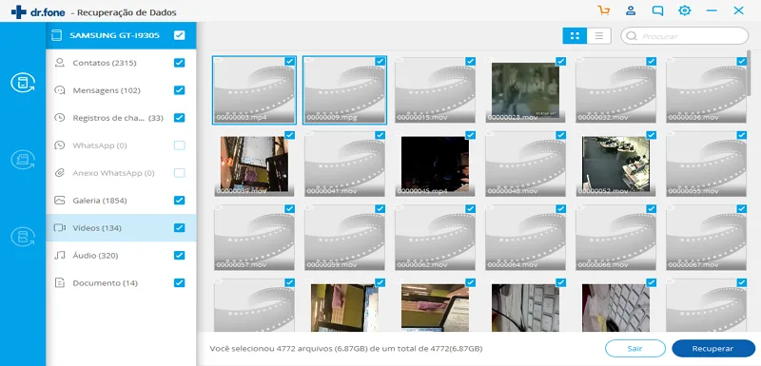Check the Anexo WhatsApp checkbox
Image resolution: width=761 pixels, height=366 pixels.
coord(179,173)
